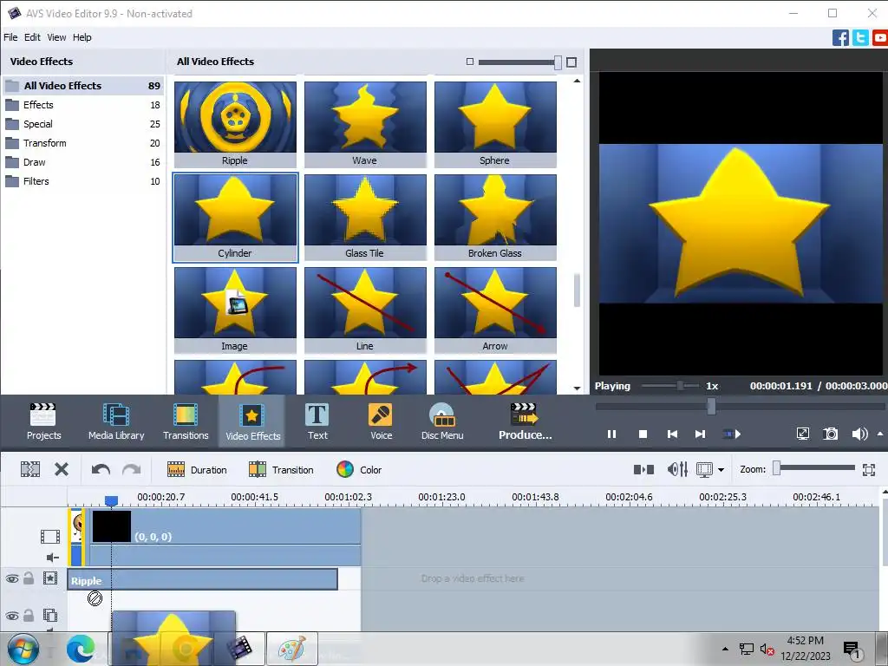Go to next scene in preview
This screenshot has height=666, width=888.
[732, 434]
